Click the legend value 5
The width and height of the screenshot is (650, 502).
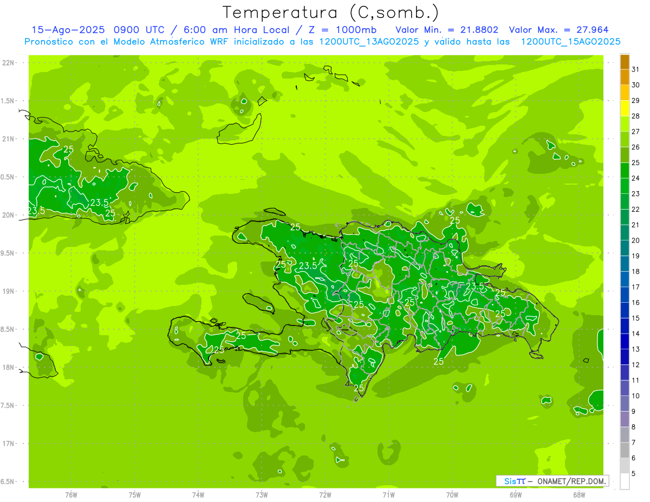pos(634,474)
